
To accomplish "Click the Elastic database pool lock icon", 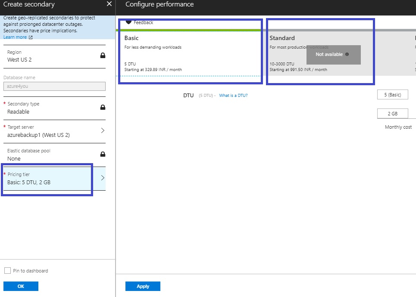I will pos(103,154).
